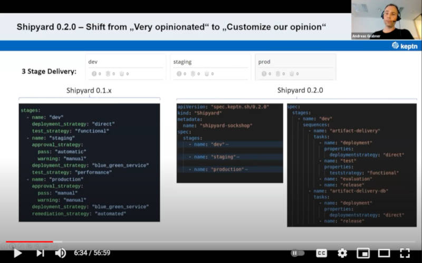Viewport: 422px width, 263px height.
Task: Select the dev stage card
Action: pos(126,67)
